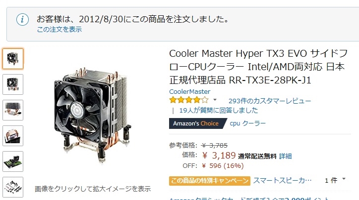The height and width of the screenshot is (200, 359).
Task: Select the fourth thumbnail showing heatpipe base
Action: click(x=13, y=136)
